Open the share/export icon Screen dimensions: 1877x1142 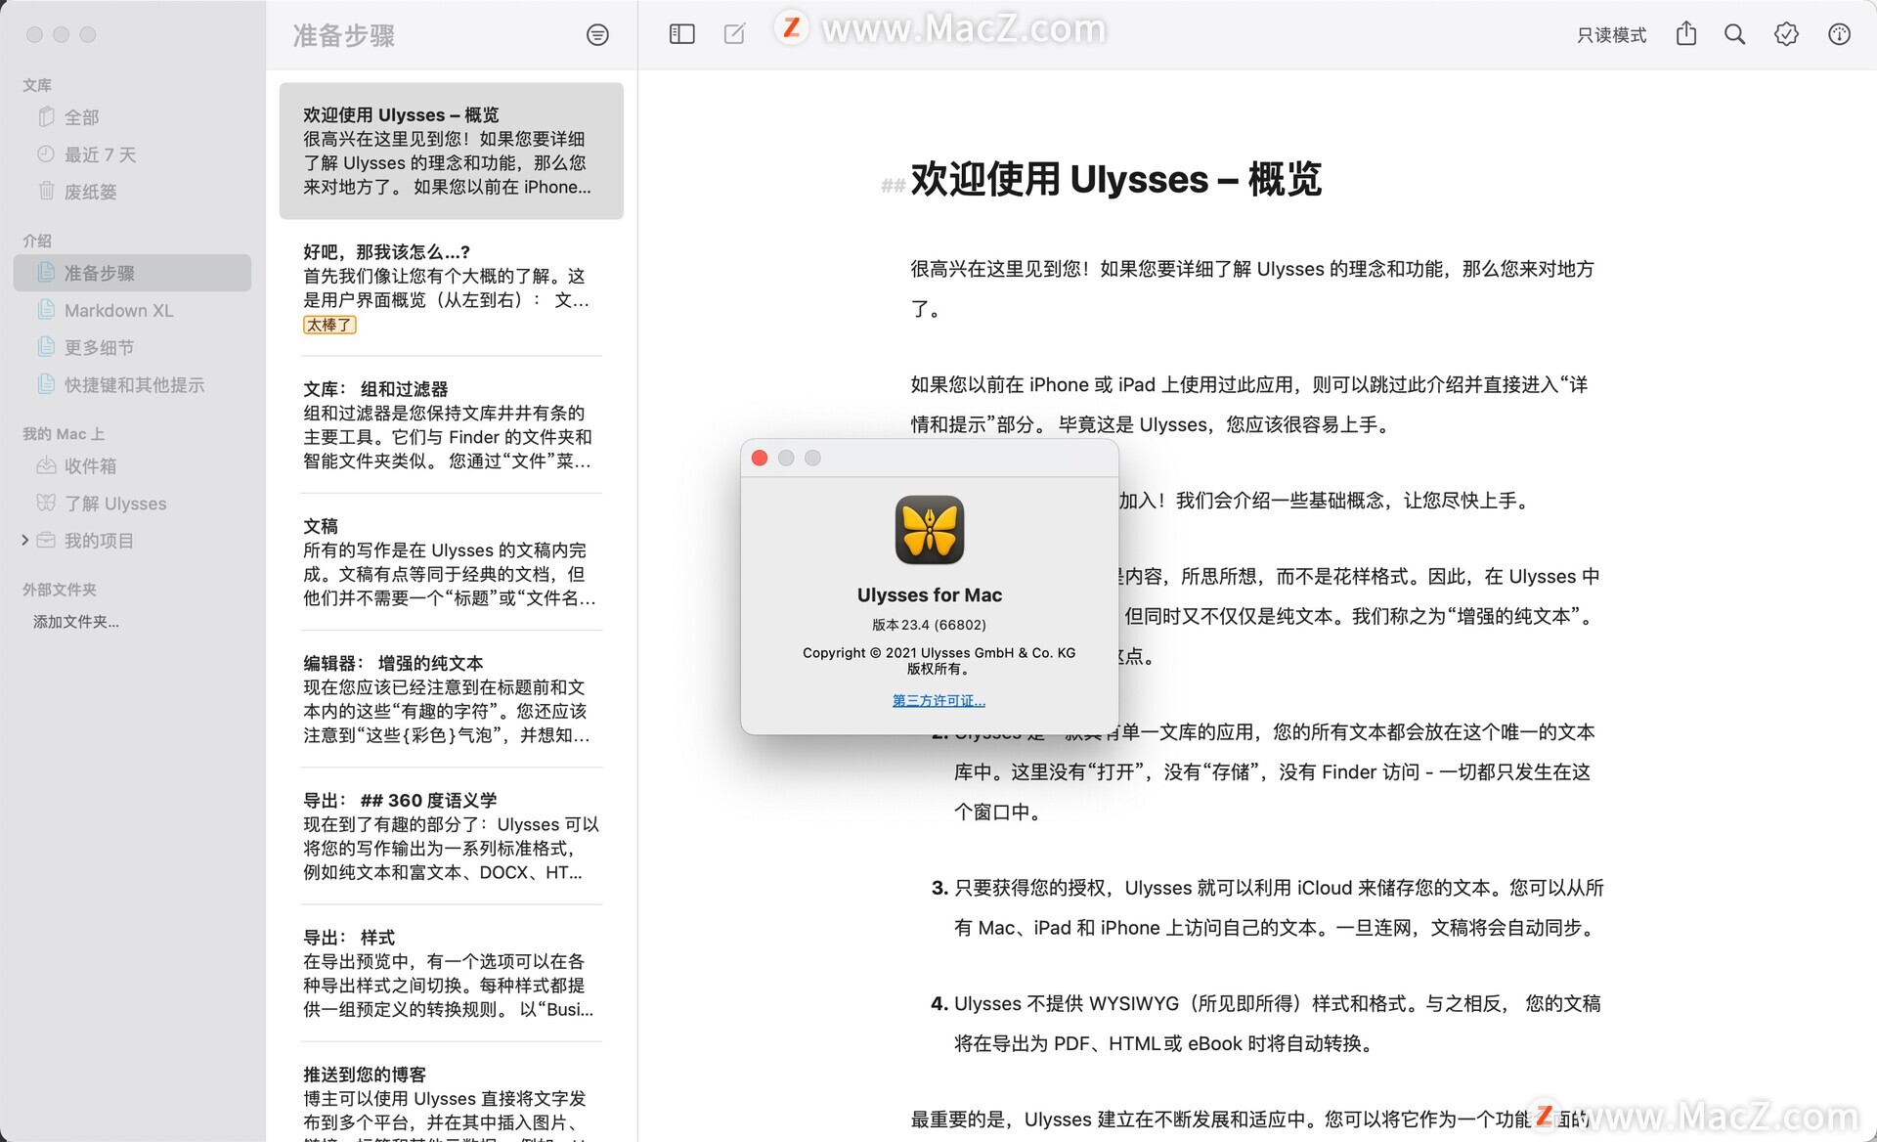[x=1686, y=34]
